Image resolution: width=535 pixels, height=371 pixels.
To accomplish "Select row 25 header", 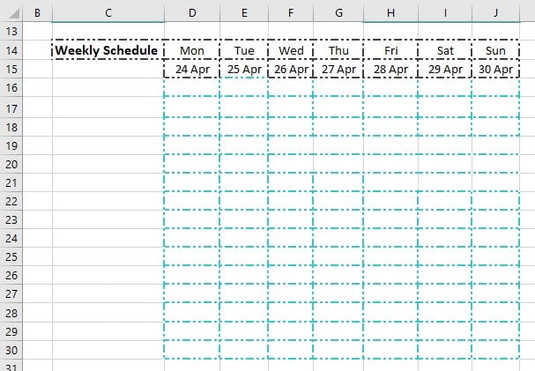I will click(x=11, y=256).
